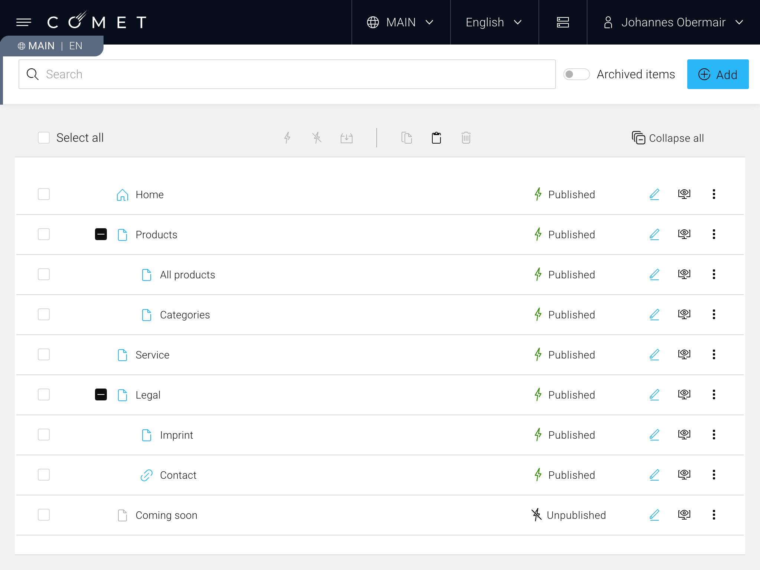Check the Select all checkbox

(44, 138)
